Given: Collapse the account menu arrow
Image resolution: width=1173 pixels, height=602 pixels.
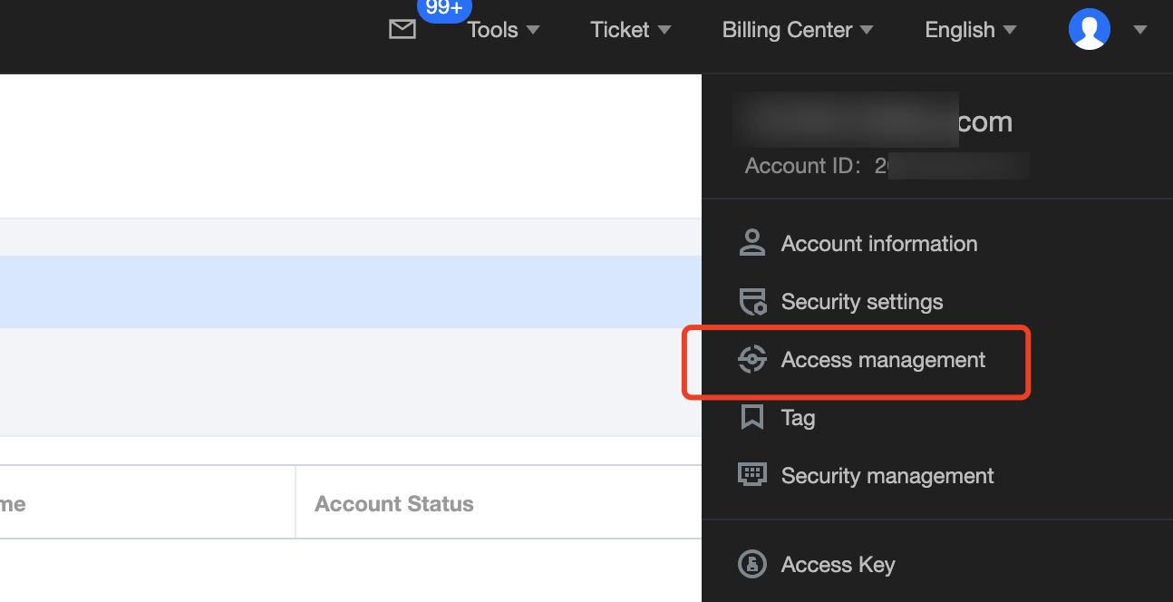Looking at the screenshot, I should (x=1140, y=30).
